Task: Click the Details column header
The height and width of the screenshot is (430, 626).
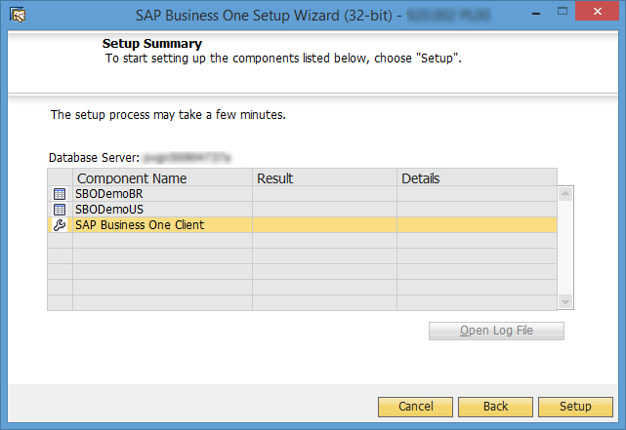Action: coord(478,177)
